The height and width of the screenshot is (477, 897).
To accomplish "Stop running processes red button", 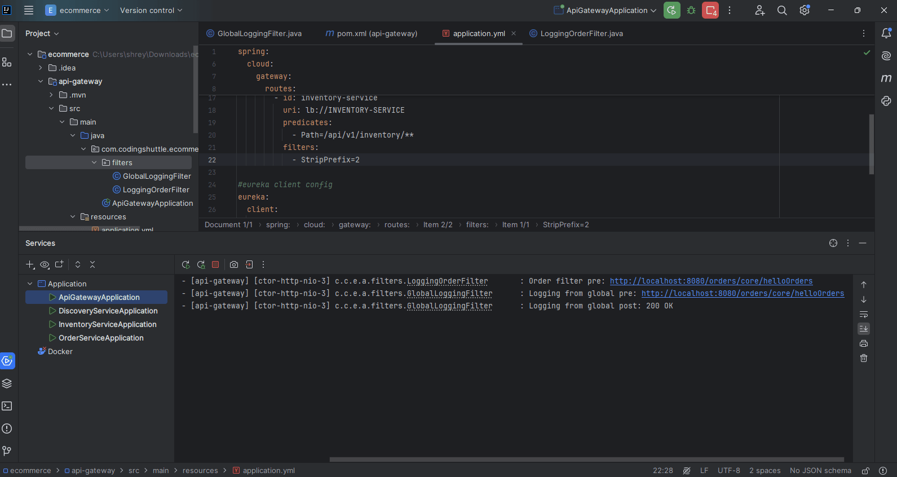I will (710, 10).
